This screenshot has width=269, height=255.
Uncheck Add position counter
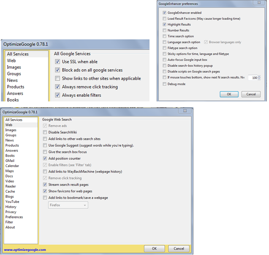[45, 159]
